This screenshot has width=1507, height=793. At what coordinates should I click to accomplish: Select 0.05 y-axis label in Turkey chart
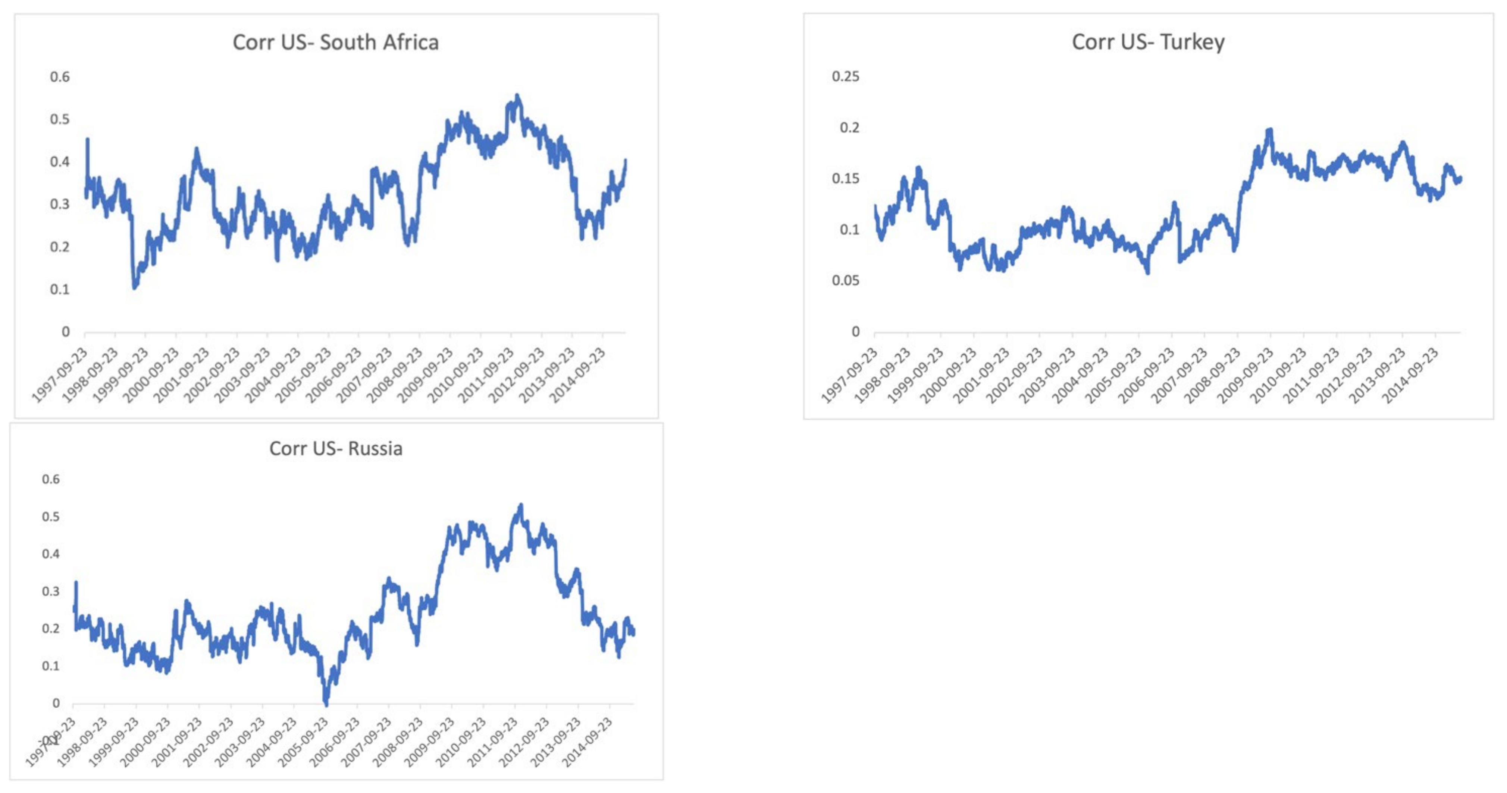point(845,281)
